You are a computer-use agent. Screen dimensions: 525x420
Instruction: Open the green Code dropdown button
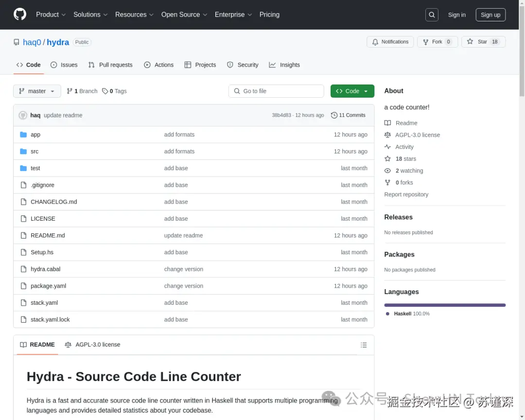tap(352, 91)
